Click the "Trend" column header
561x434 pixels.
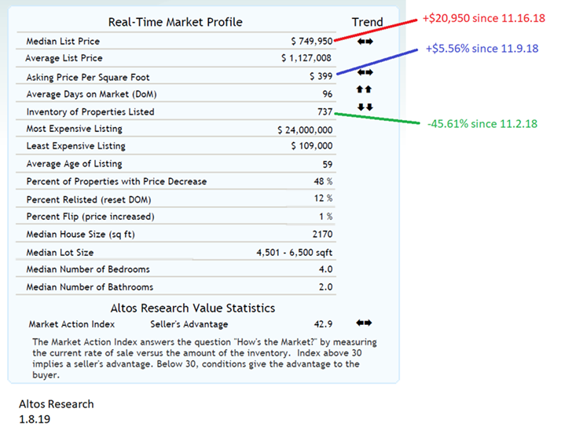point(367,22)
